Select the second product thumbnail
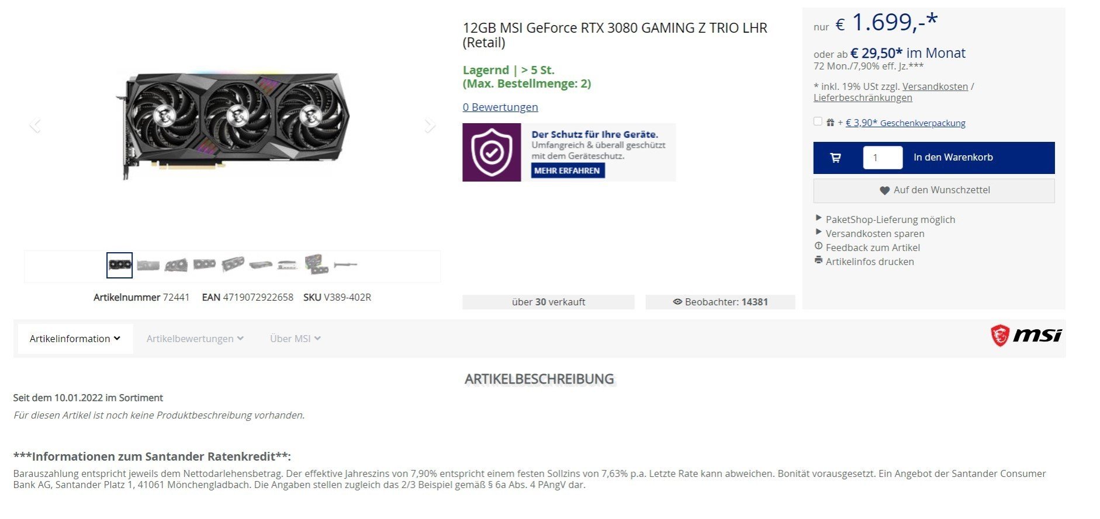The image size is (1100, 519). [x=148, y=265]
